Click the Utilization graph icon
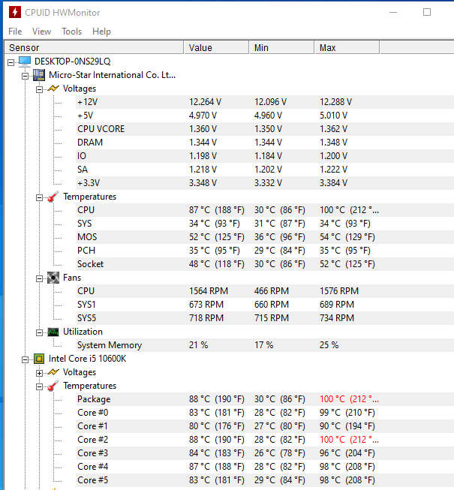This screenshot has height=490, width=454. point(53,332)
